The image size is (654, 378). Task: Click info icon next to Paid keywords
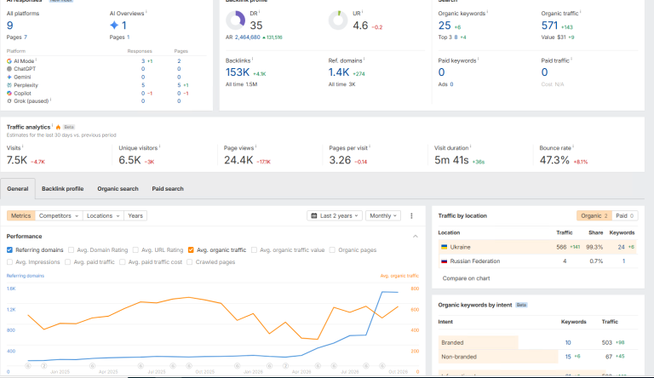coord(478,60)
